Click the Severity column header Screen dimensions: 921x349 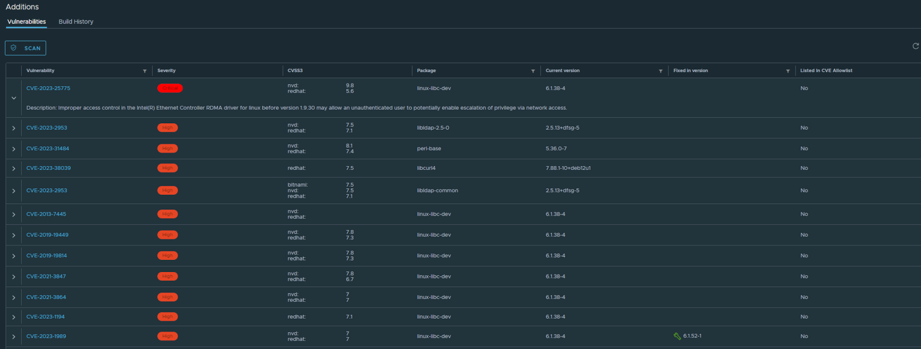click(x=166, y=71)
